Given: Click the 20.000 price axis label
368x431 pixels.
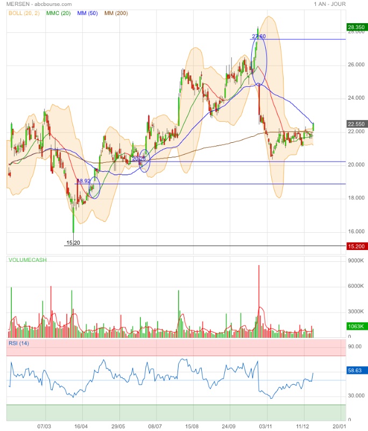Looking at the screenshot, I should (356, 164).
